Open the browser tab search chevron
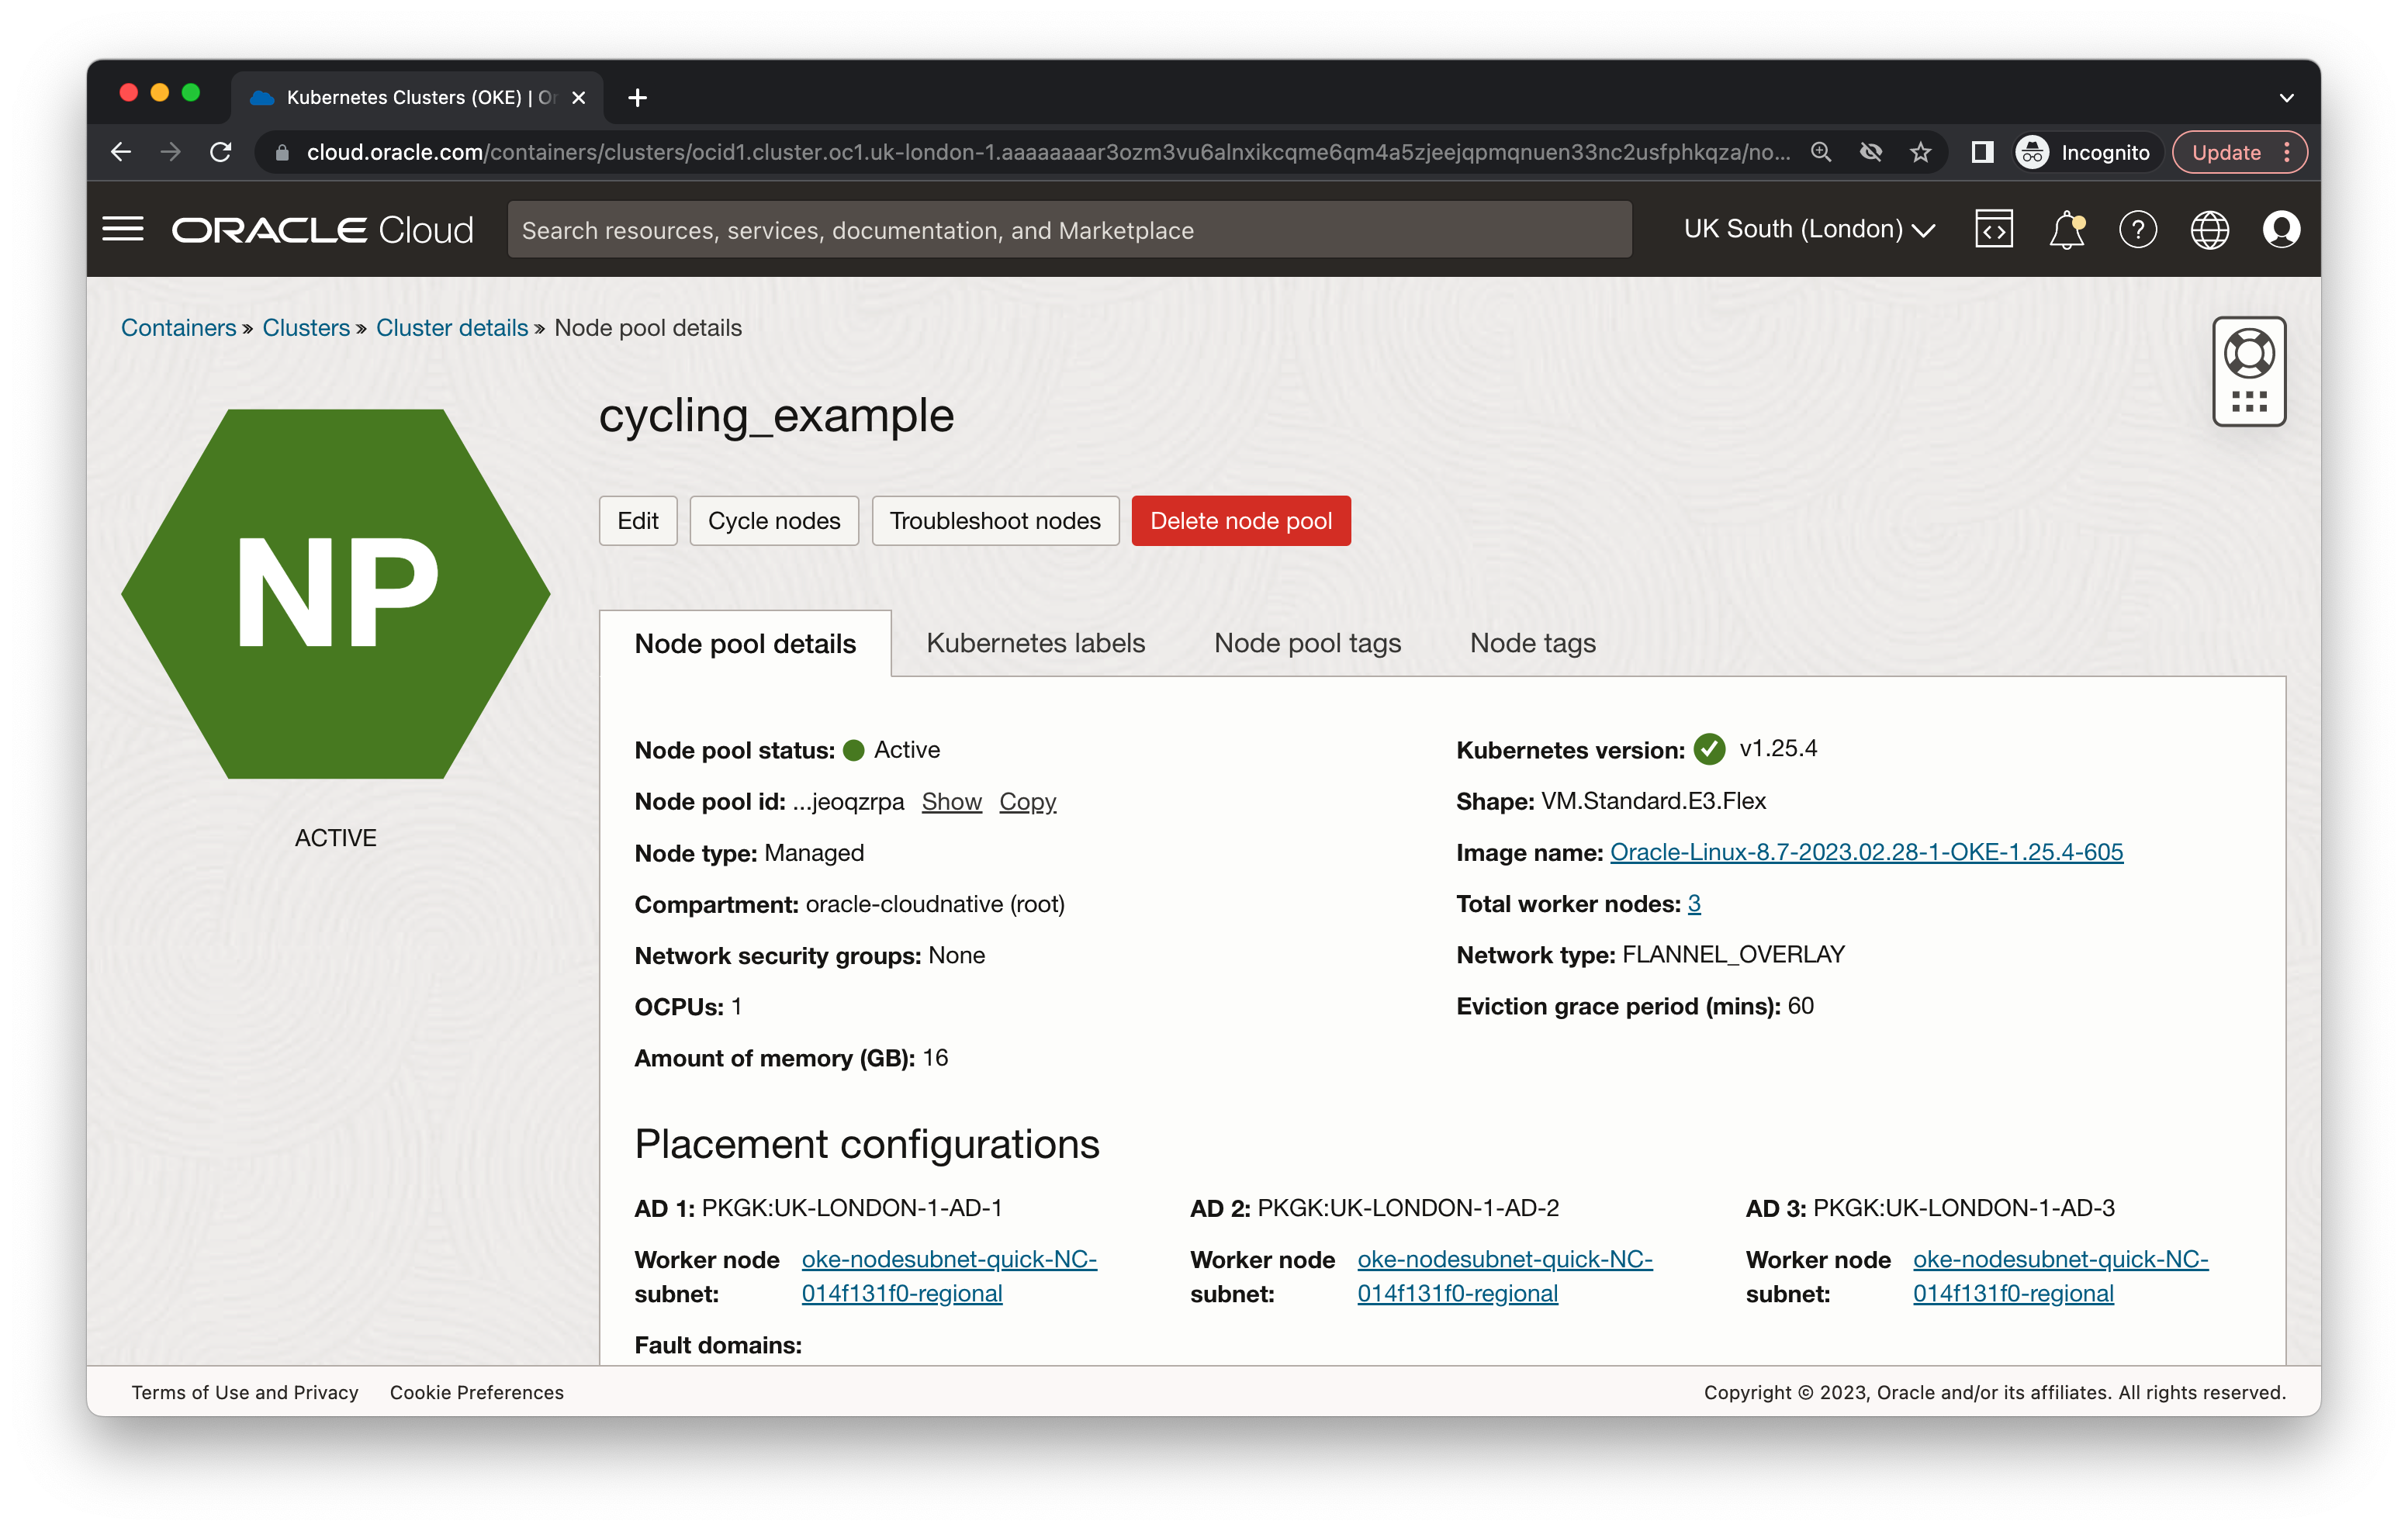Image resolution: width=2408 pixels, height=1531 pixels. [2286, 97]
